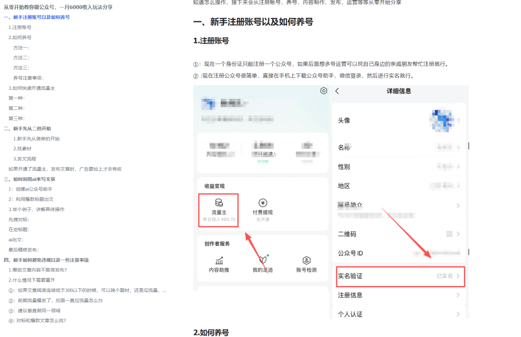Screen dimensions: 521x337
Task: Click the pixelated avatar in the 头像 row
Action: coord(442,121)
